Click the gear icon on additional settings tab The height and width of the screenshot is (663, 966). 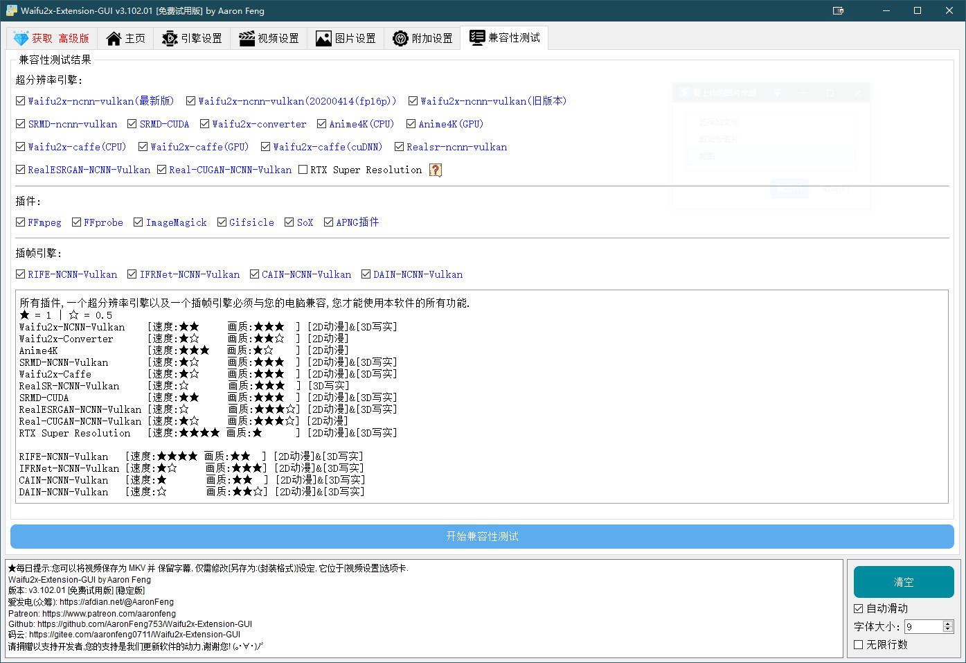400,39
